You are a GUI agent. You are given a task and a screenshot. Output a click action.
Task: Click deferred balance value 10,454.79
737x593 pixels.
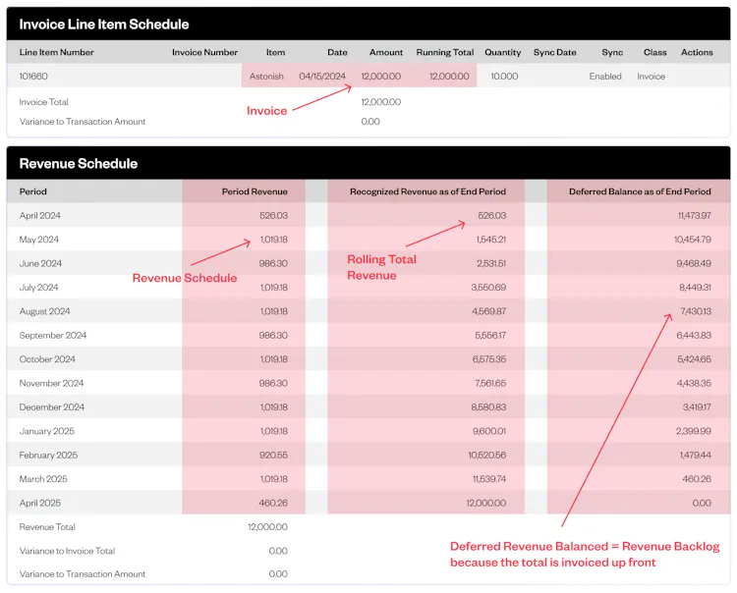click(x=693, y=240)
